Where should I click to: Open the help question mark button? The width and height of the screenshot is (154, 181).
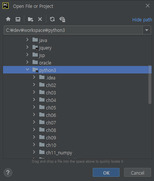coord(8,173)
